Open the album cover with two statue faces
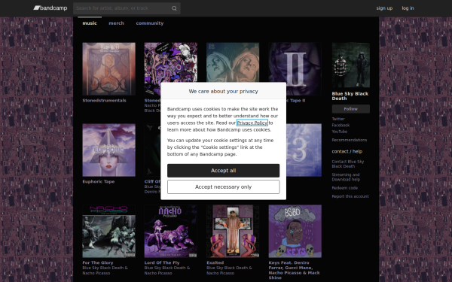452x282 pixels. tap(233, 62)
